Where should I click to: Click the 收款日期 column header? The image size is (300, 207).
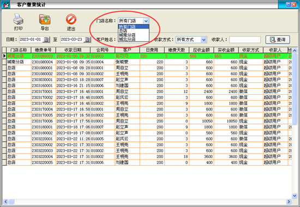[73, 50]
